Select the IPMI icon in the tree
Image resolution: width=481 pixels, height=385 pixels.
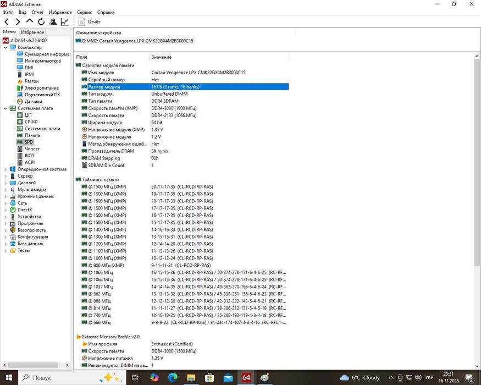pyautogui.click(x=20, y=74)
